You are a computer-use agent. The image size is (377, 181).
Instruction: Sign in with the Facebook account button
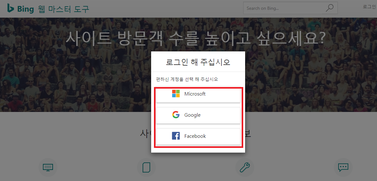198,136
